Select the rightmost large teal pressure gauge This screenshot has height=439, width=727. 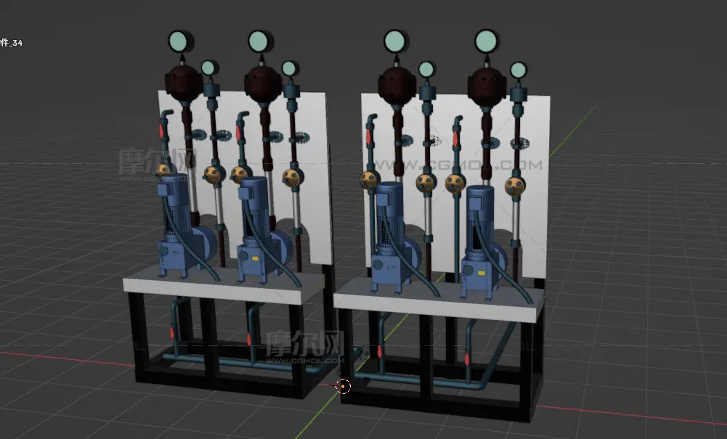[488, 40]
